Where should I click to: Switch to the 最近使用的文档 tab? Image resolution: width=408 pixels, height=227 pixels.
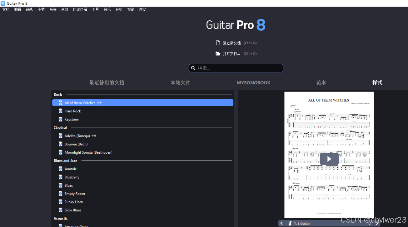point(107,83)
